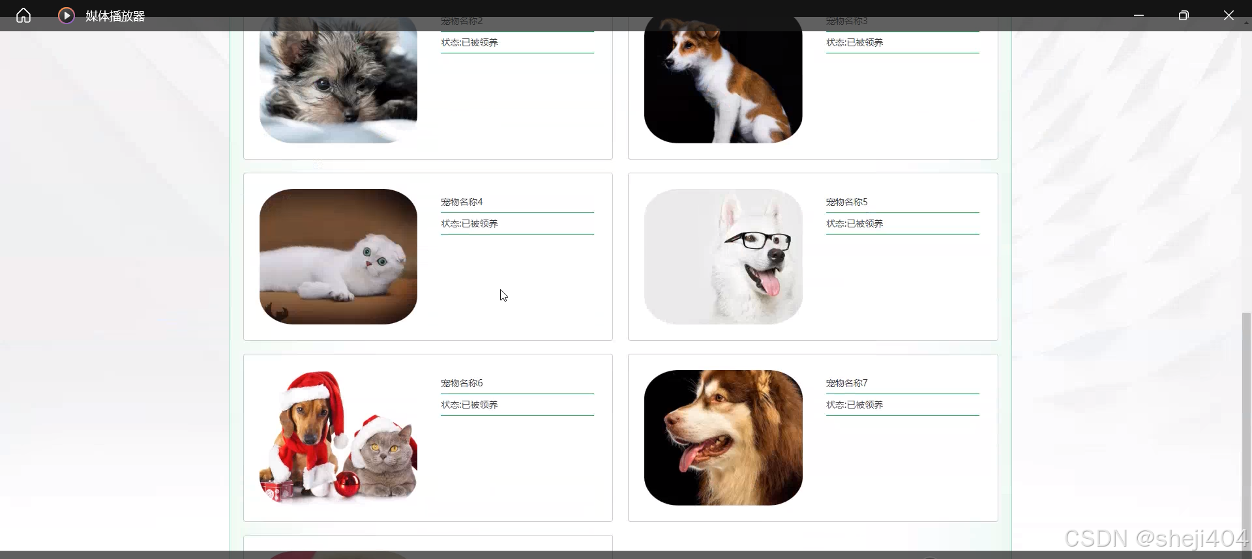Screen dimensions: 1252x559
Task: Open the white dog with glasses photo
Action: pos(723,257)
